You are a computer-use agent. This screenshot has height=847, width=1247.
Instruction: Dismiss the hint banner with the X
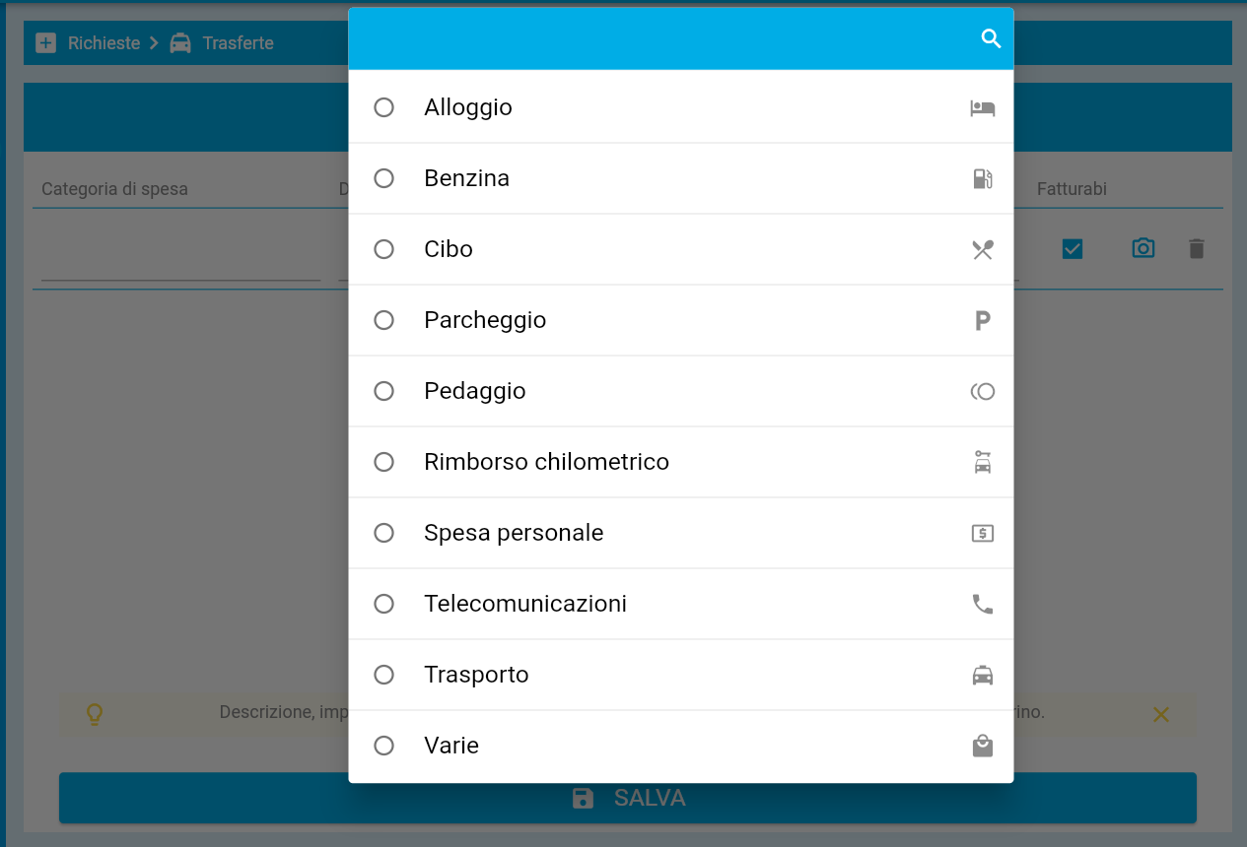coord(1161,714)
